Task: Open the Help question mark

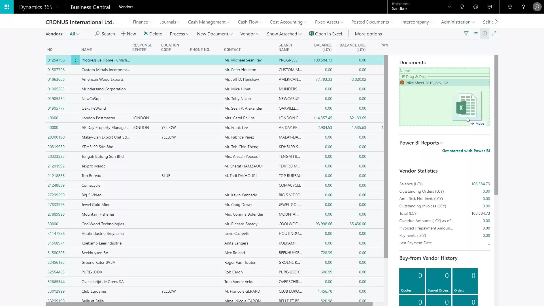Action: click(x=523, y=7)
